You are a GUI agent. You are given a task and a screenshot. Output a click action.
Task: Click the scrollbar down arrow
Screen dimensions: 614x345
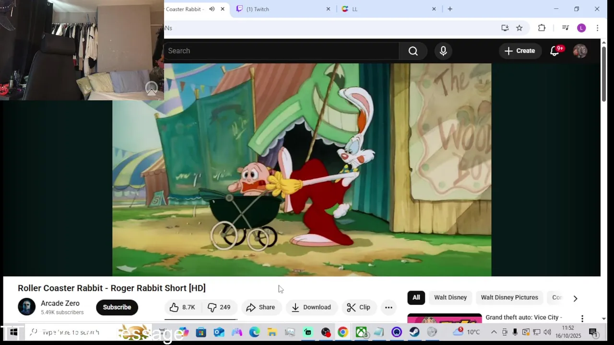pyautogui.click(x=604, y=319)
